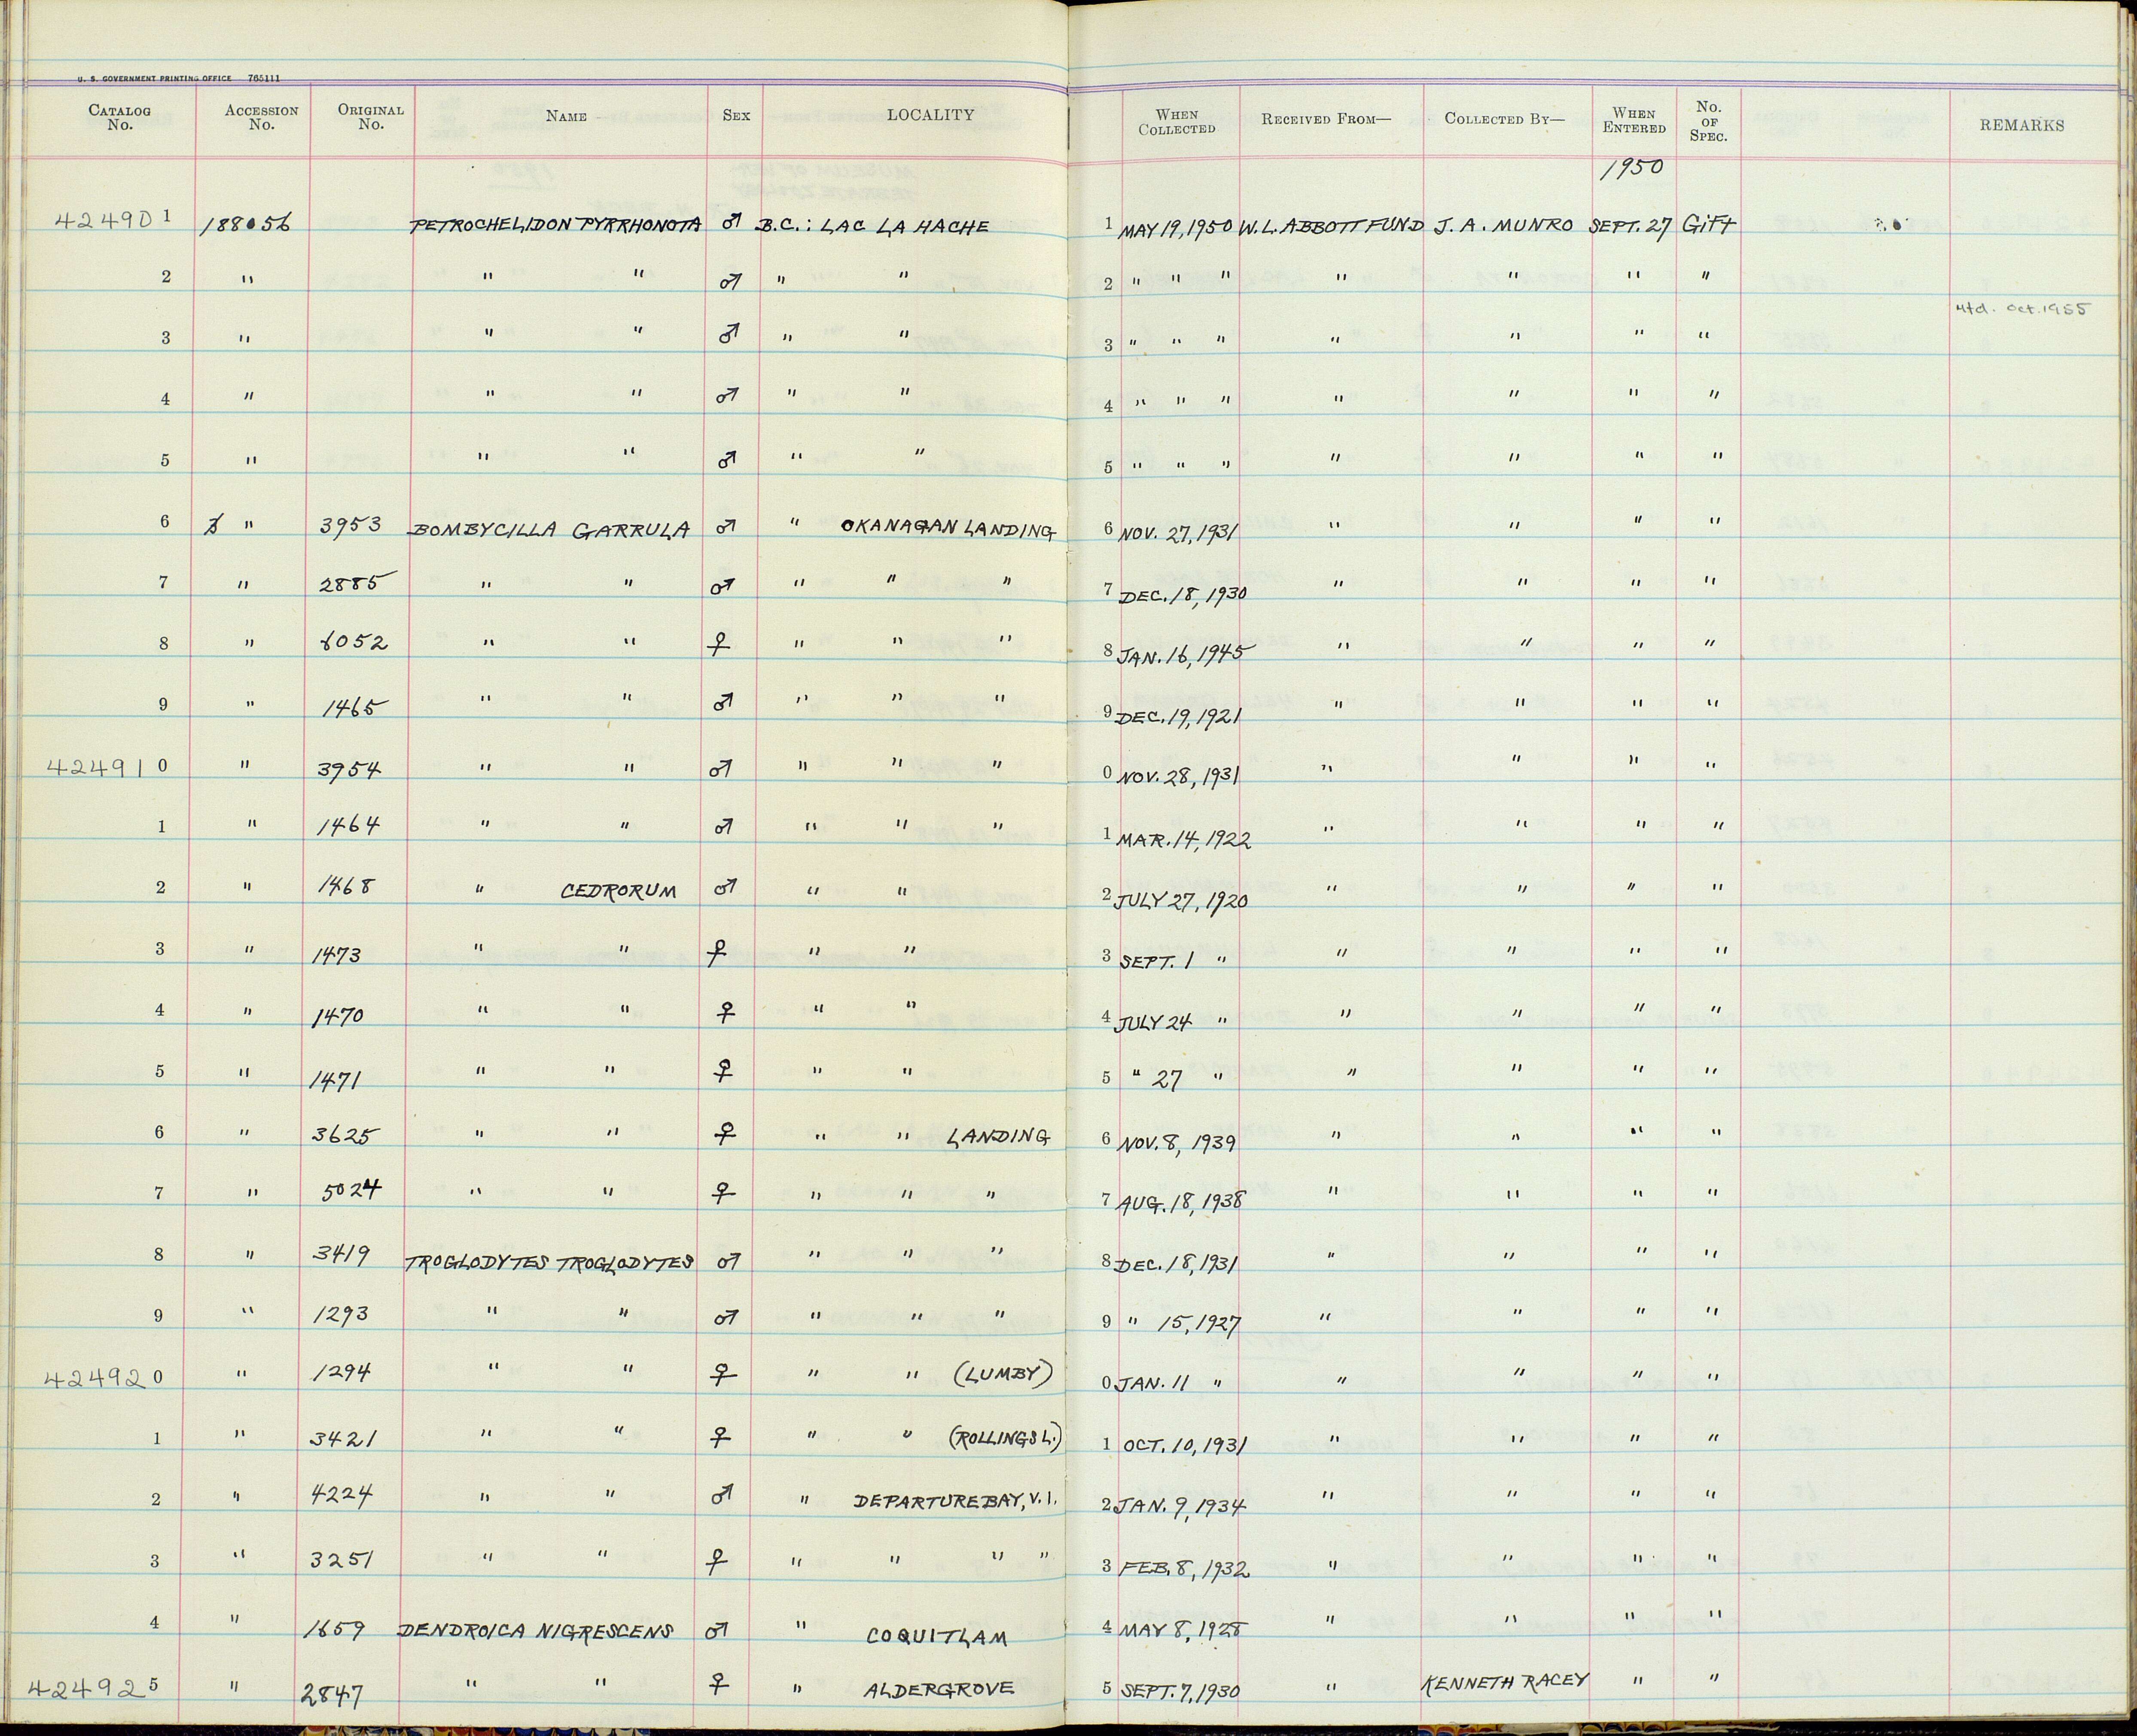Click the "Catalog No." column header

[120, 118]
